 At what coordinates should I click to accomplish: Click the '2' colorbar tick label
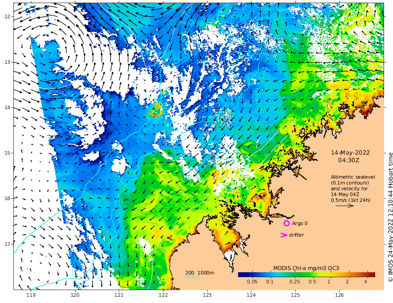pos(347,282)
